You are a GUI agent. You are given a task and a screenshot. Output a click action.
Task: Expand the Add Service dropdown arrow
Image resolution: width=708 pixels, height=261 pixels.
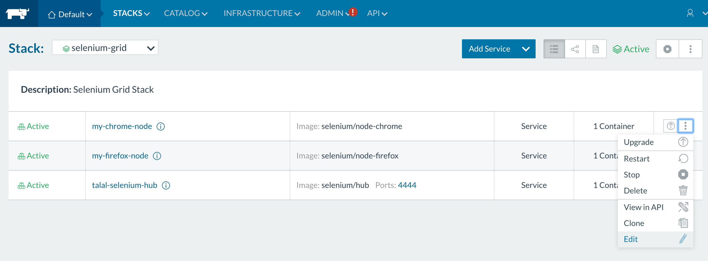(526, 49)
